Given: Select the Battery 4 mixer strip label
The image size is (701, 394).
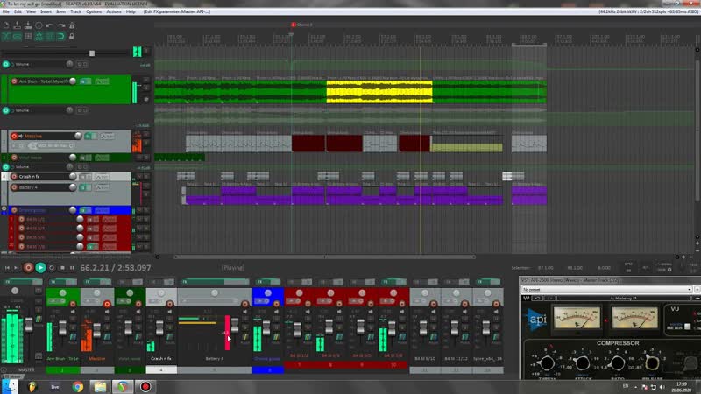Looking at the screenshot, I should (214, 359).
